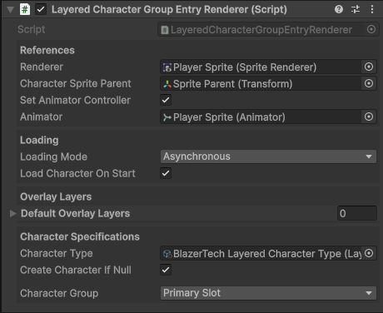Edit Default Overlay Layers size field
This screenshot has height=313, width=383.
point(357,213)
